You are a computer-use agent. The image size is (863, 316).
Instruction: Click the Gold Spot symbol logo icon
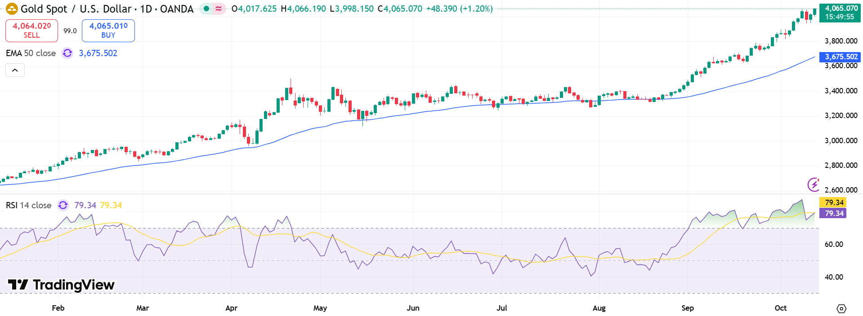click(x=12, y=9)
